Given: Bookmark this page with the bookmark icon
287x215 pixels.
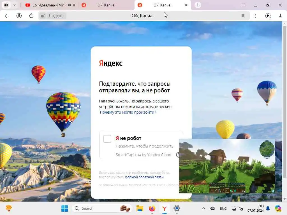Looking at the screenshot, I should 243,16.
